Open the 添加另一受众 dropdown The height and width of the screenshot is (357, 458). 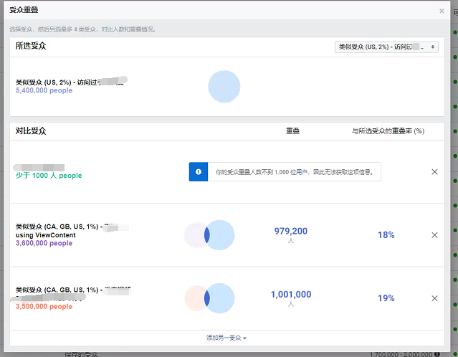point(226,338)
